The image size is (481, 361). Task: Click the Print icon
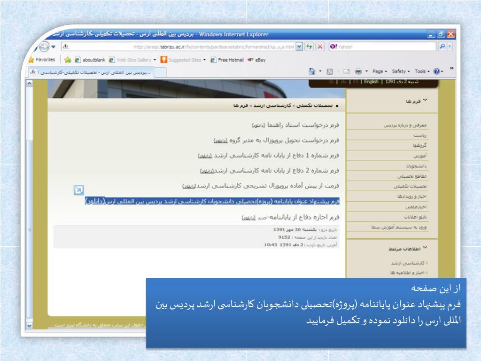[x=358, y=71]
